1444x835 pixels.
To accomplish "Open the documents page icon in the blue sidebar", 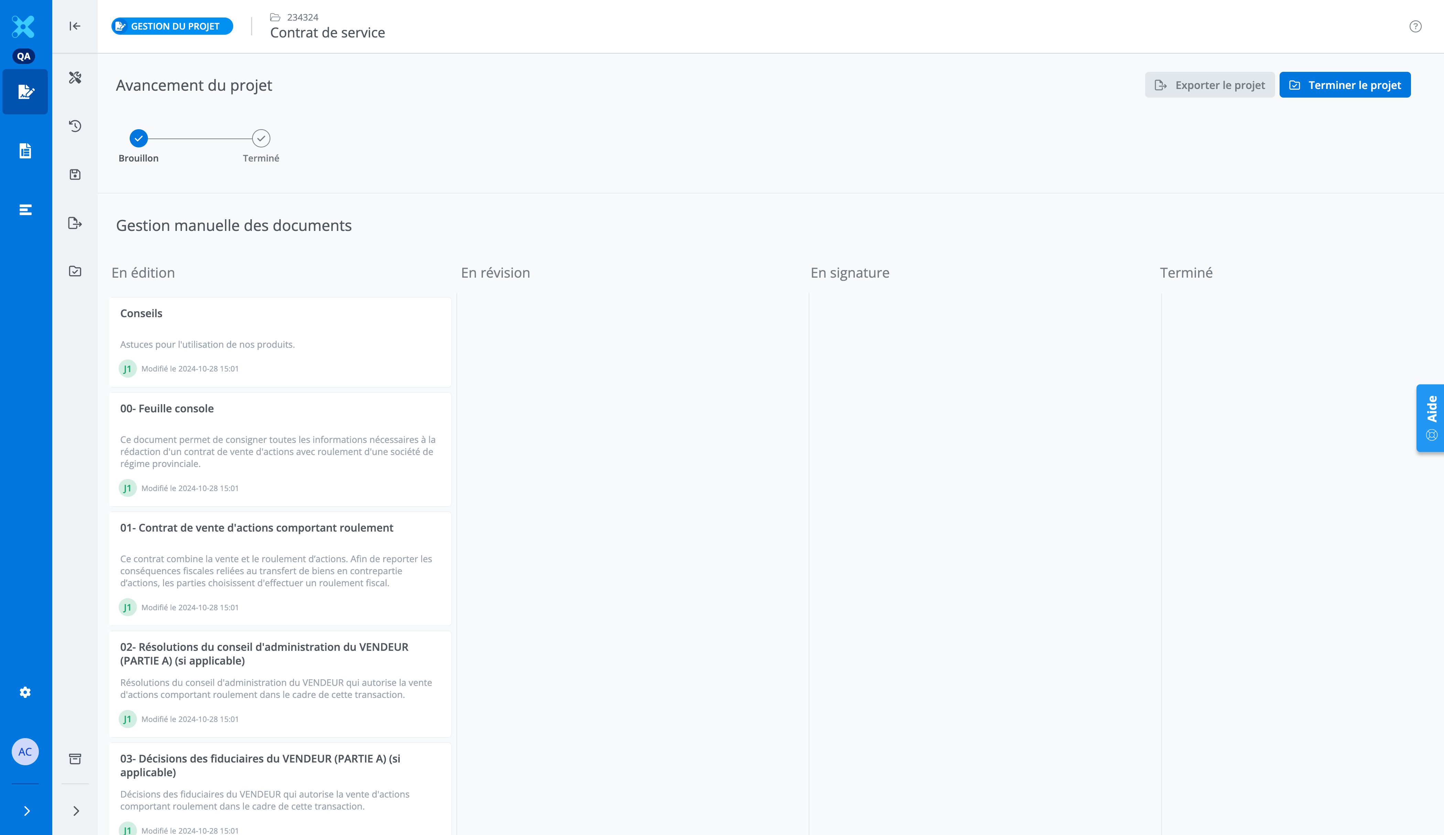I will [x=25, y=151].
